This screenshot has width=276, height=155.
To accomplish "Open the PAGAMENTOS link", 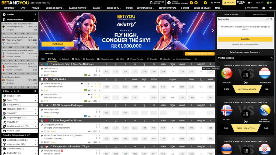I will pyautogui.click(x=251, y=8).
